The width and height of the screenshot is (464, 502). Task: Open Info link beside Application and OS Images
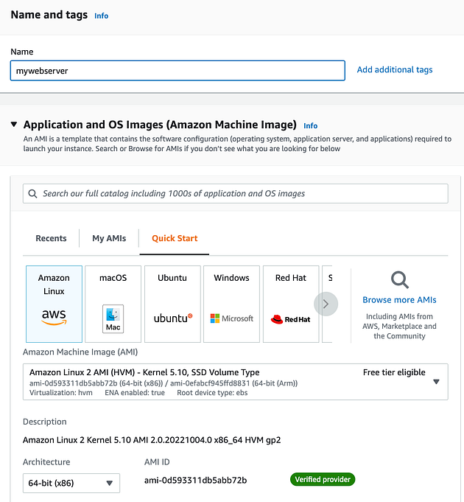(311, 125)
